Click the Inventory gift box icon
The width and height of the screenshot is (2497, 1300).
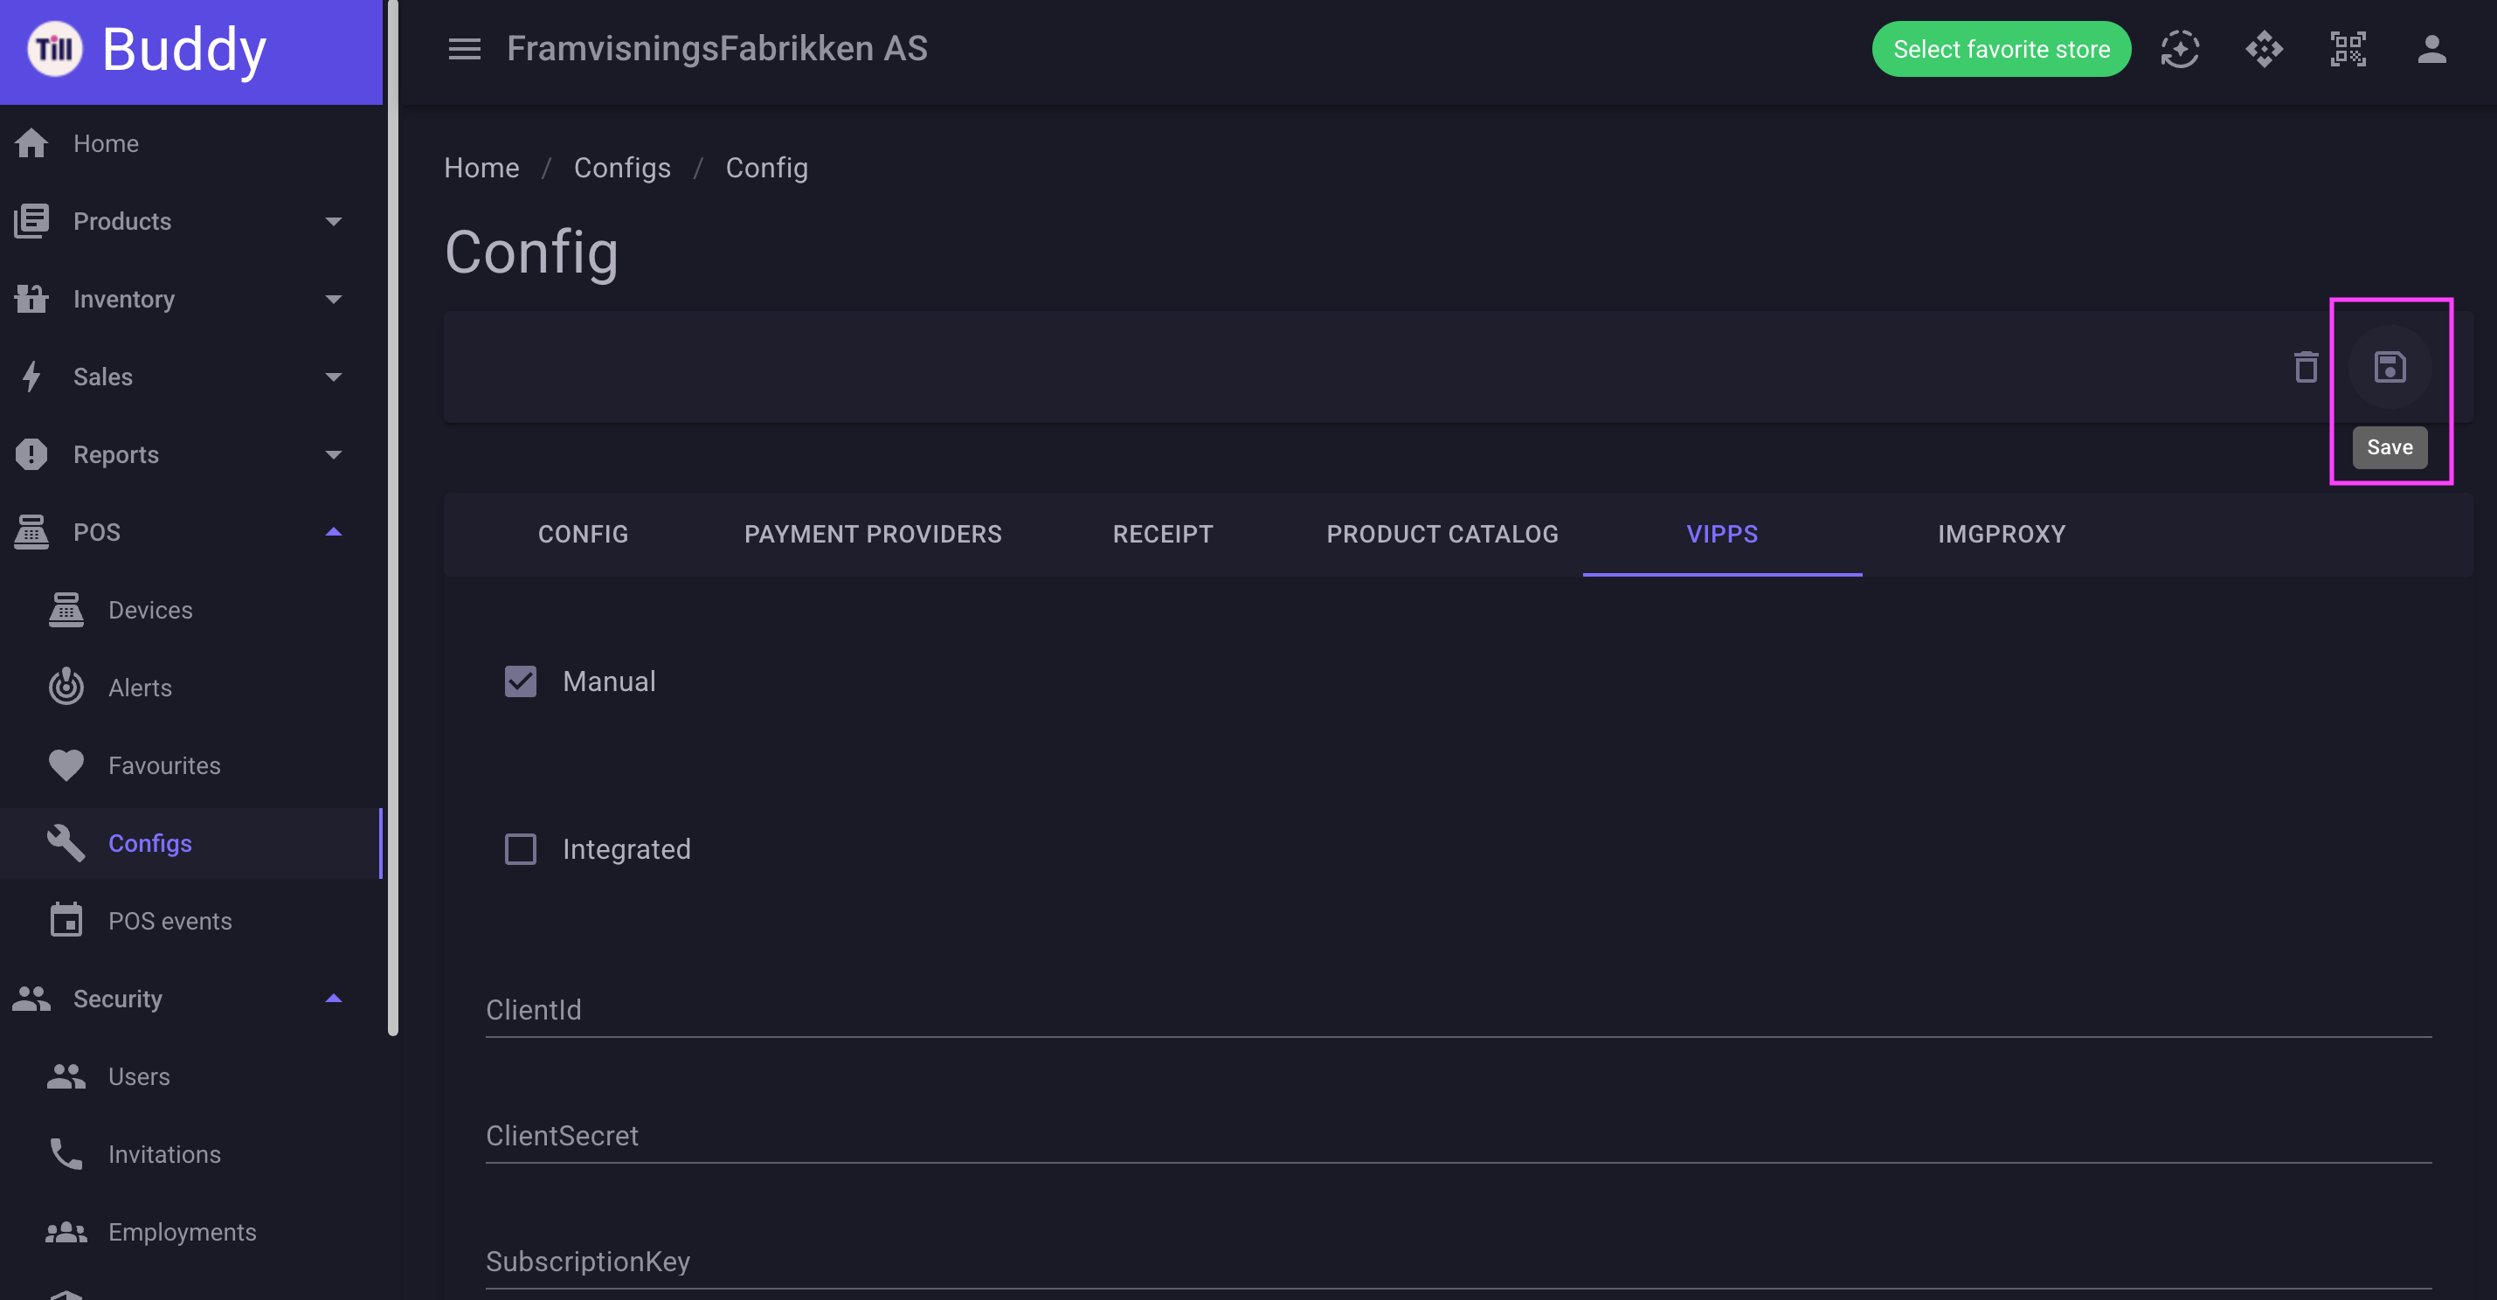tap(32, 299)
